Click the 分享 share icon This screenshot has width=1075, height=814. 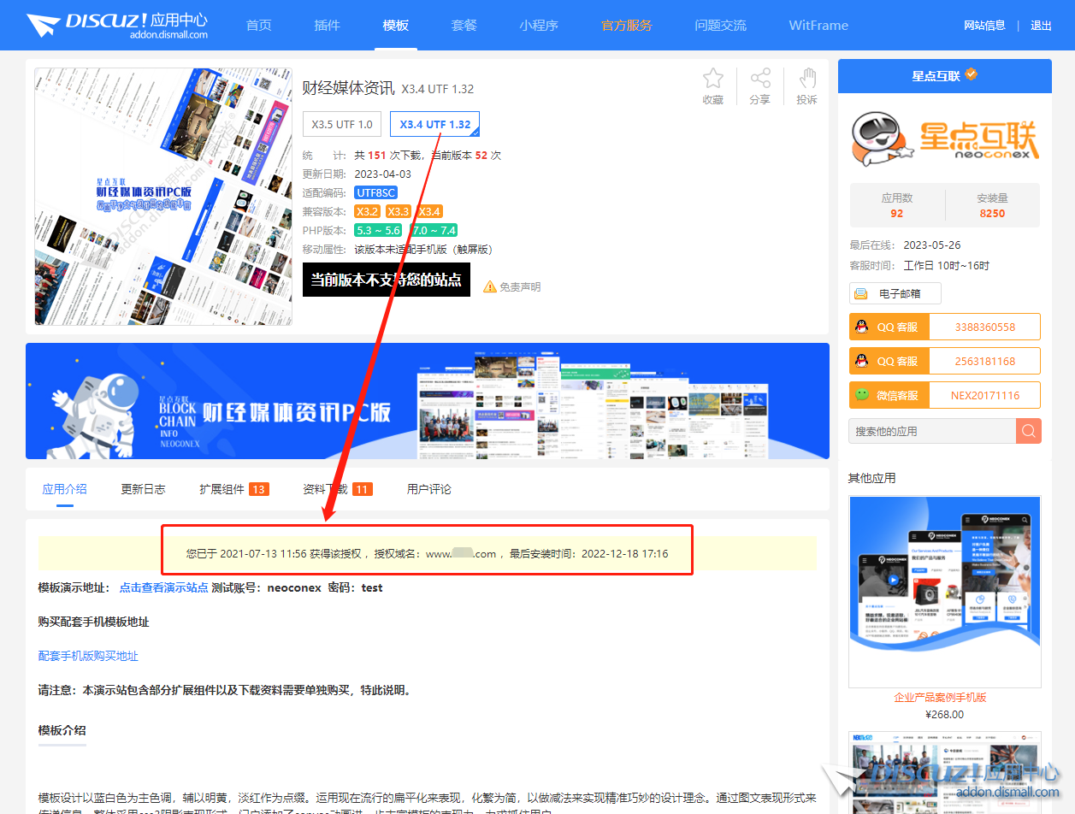[x=760, y=79]
